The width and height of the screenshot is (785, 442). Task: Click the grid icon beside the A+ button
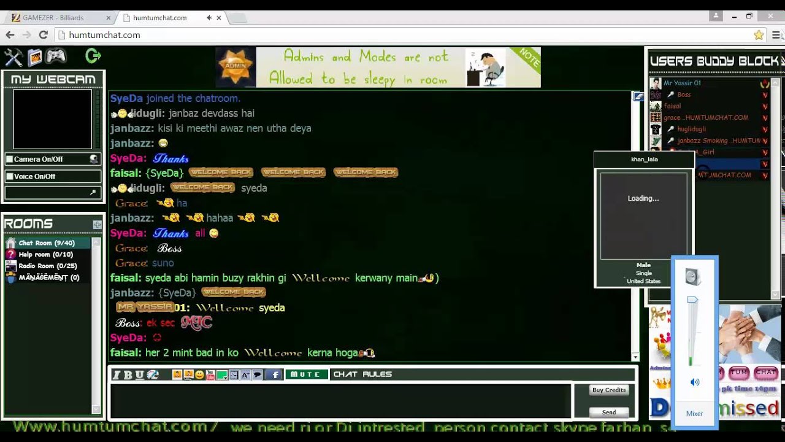coord(234,374)
